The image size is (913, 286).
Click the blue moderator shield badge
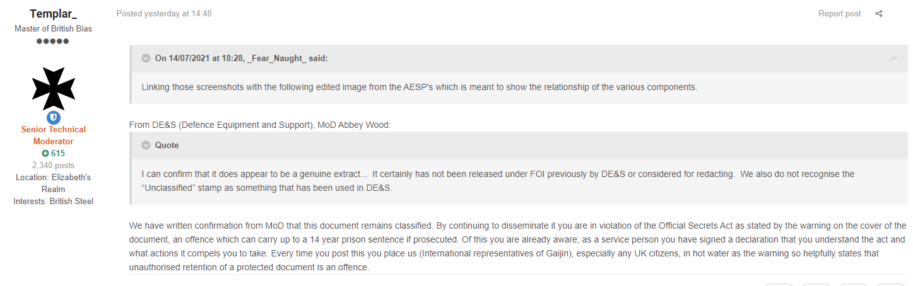(x=53, y=118)
